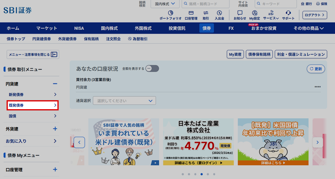This screenshot has width=335, height=179.
Task: Select the first carousel dot
Action: pyautogui.click(x=183, y=174)
